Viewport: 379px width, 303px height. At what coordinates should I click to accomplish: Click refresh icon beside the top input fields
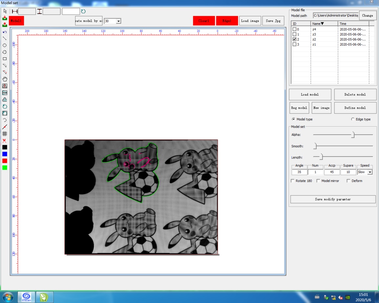(83, 11)
